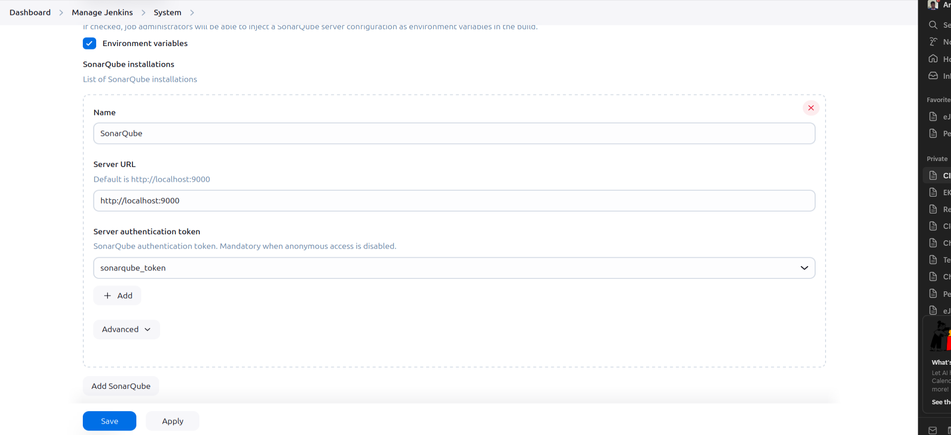Click the 'Favorites' section header in Notion
Image resolution: width=951 pixels, height=435 pixels.
[939, 100]
